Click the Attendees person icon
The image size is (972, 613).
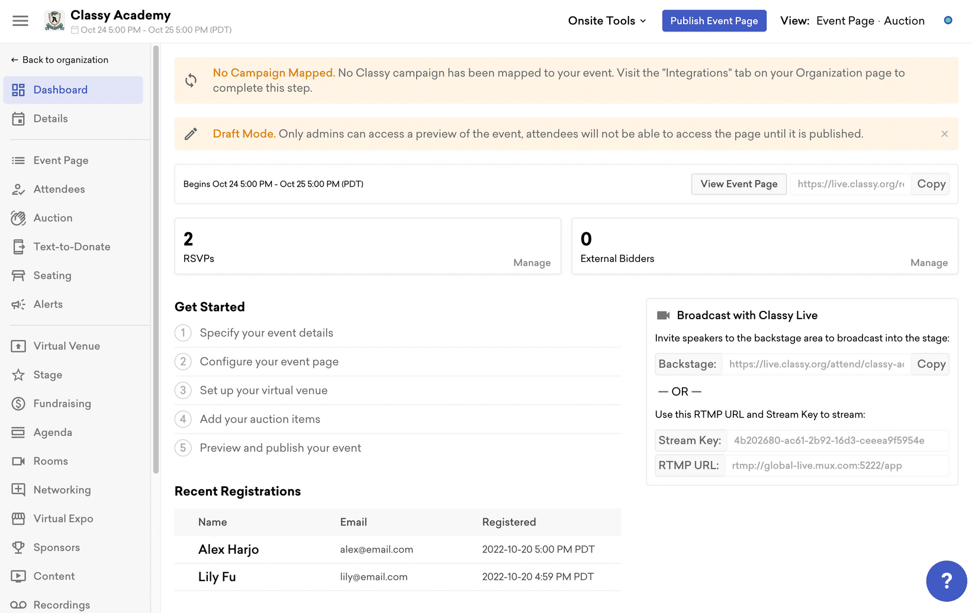[x=18, y=190]
